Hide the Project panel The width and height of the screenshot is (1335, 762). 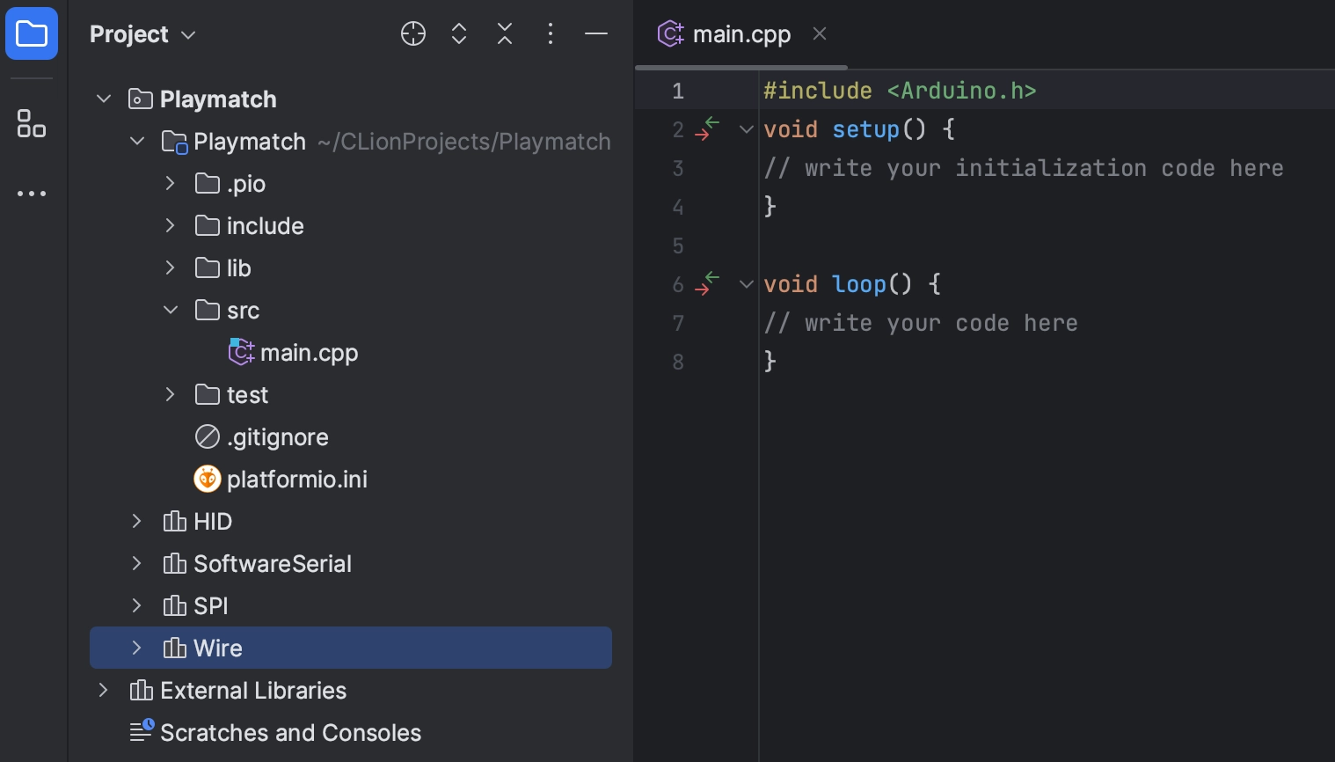(x=596, y=34)
